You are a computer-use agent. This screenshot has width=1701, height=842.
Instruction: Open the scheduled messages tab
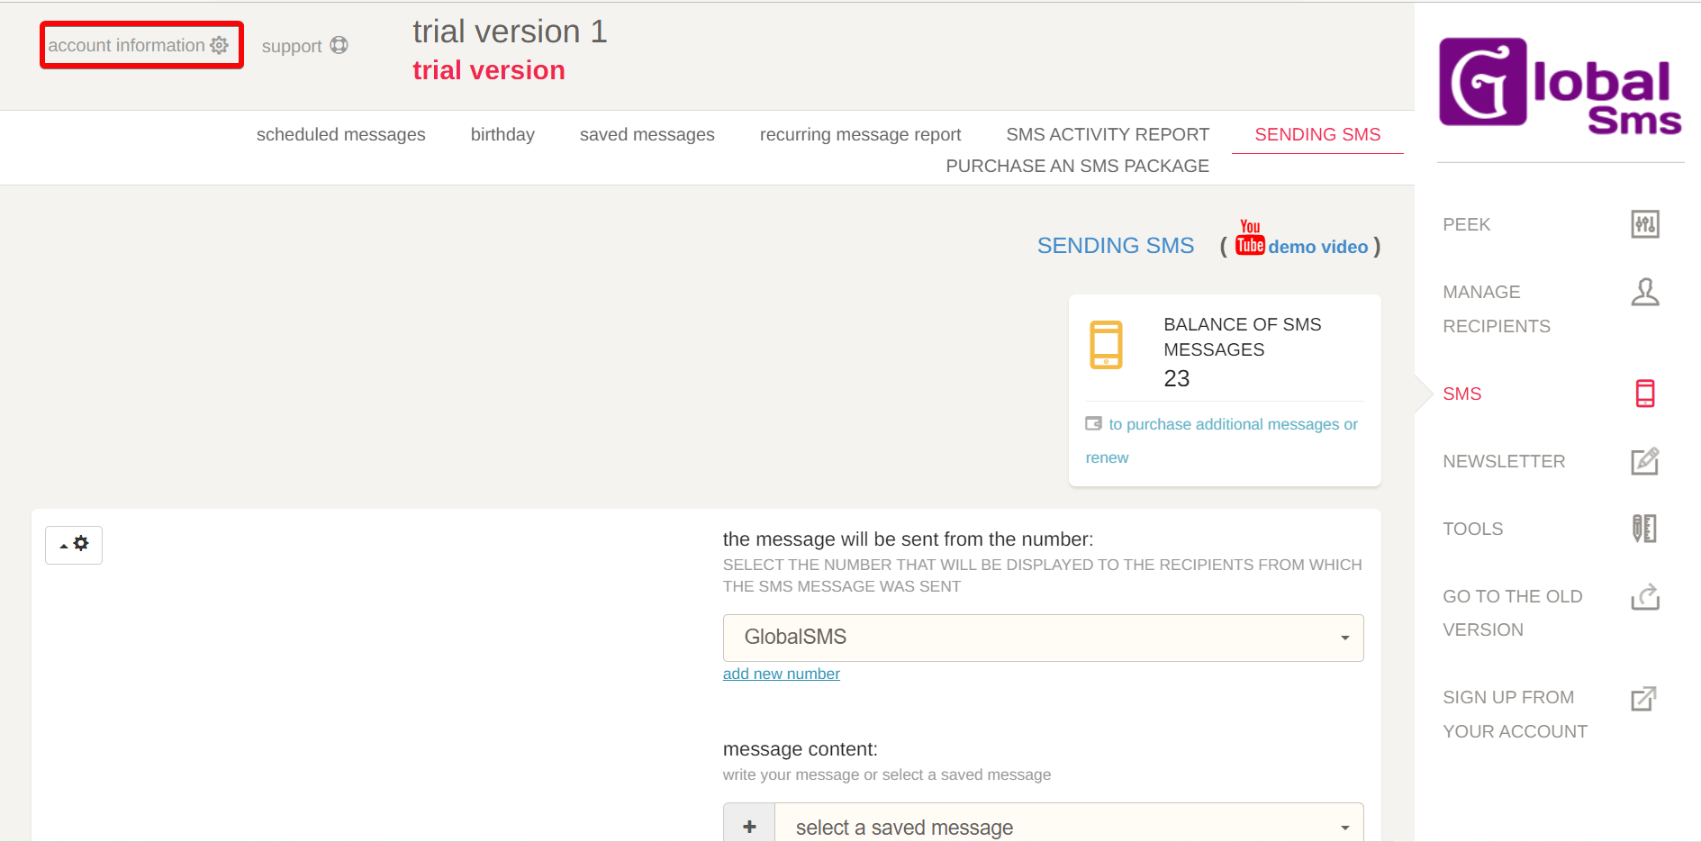click(x=340, y=134)
